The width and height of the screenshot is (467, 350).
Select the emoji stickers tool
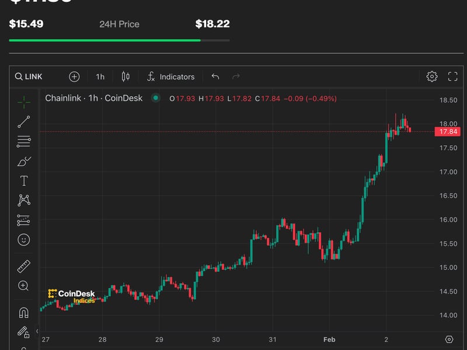(23, 241)
